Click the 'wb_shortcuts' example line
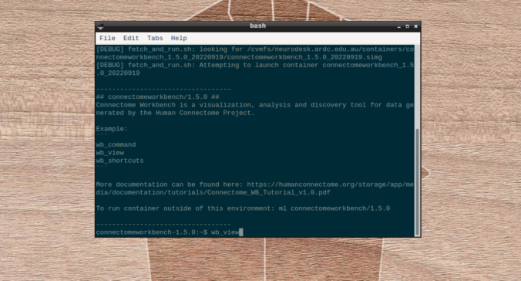This screenshot has width=521, height=281. coord(120,161)
